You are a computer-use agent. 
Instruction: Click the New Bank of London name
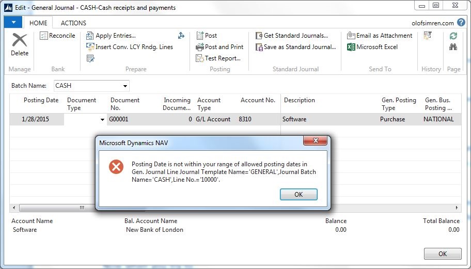(x=154, y=230)
